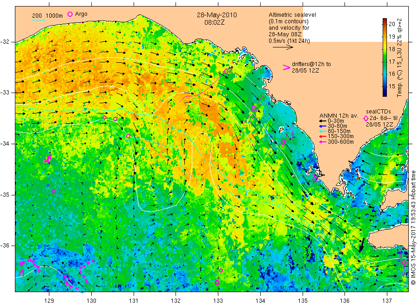Click the 'drifters@12h to' label
Image resolution: width=419 pixels, height=307 pixels.
tap(311, 64)
